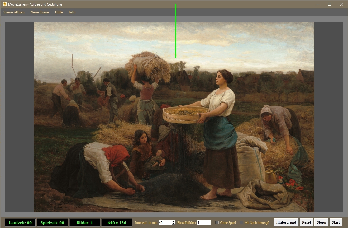The height and width of the screenshot is (228, 348).
Task: Open the Info menu
Action: (x=72, y=12)
